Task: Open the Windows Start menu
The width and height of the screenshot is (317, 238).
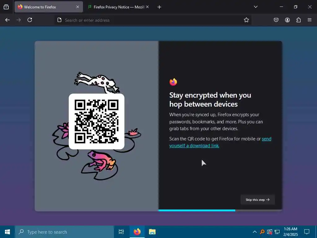Action: [x=7, y=232]
